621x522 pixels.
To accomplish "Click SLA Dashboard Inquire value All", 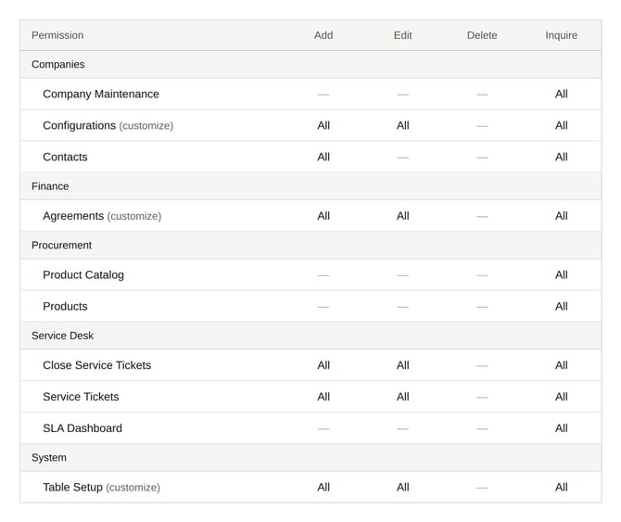I will [x=561, y=428].
